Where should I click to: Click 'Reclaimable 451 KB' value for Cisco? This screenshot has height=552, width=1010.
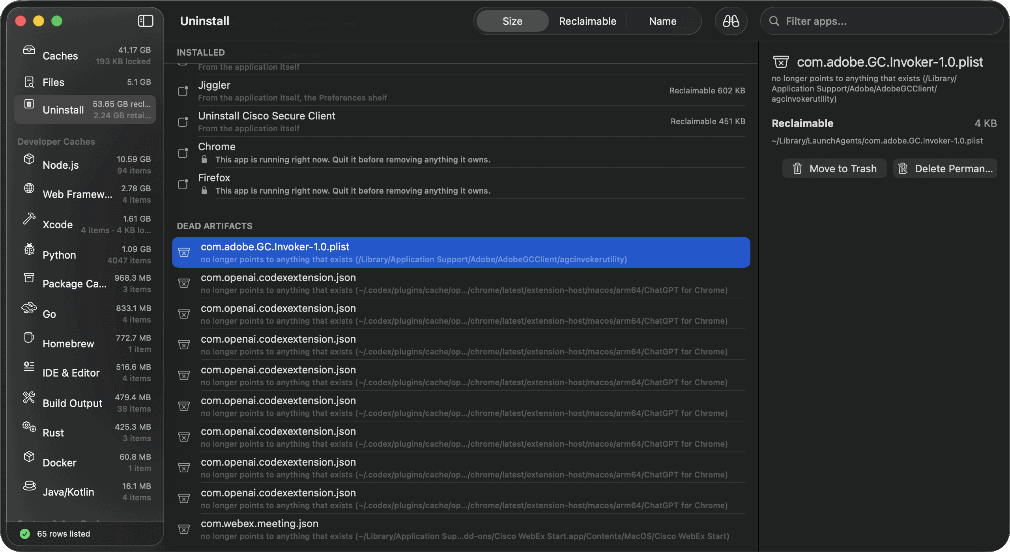click(x=708, y=121)
